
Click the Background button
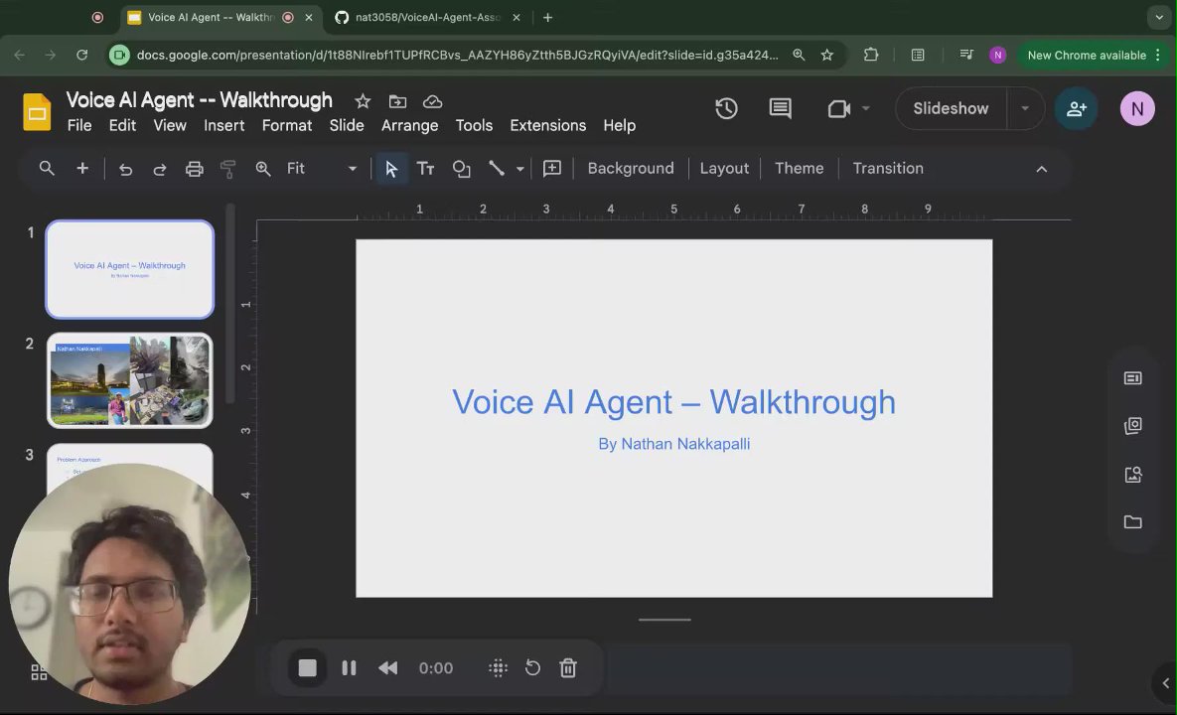coord(630,169)
